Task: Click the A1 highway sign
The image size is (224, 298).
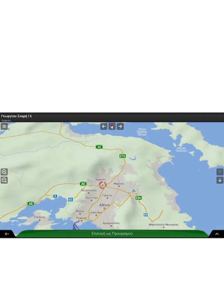Action: tap(99, 147)
